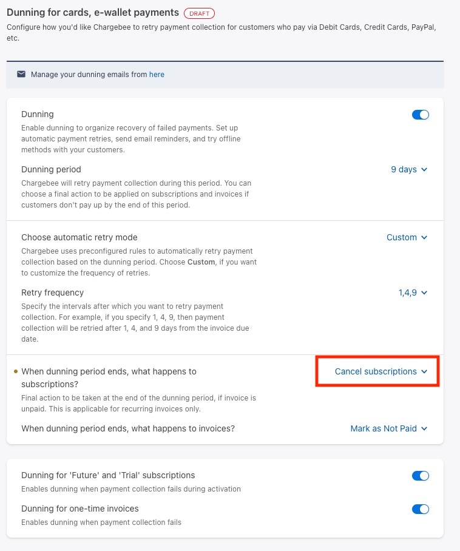The width and height of the screenshot is (460, 551).
Task: Click the chevron arrow next to 9 days
Action: [424, 169]
